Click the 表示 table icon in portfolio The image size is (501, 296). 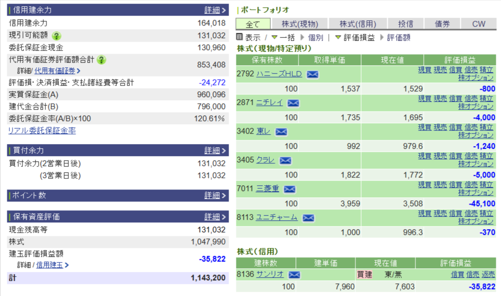point(240,37)
